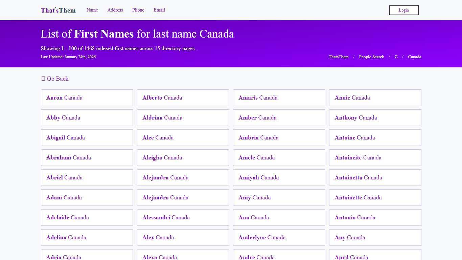Navigate to People Search breadcrumb
The image size is (462, 260).
pyautogui.click(x=371, y=57)
